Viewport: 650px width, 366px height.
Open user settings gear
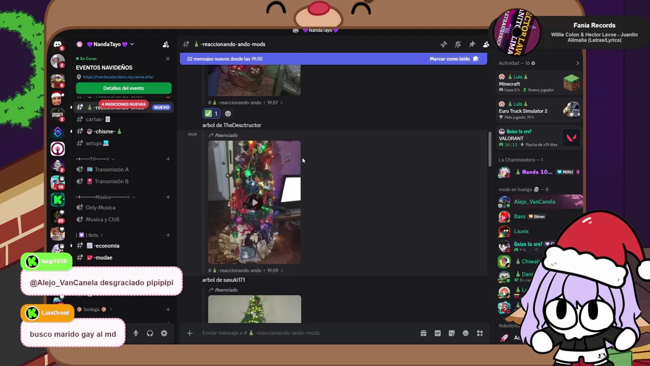(x=164, y=333)
